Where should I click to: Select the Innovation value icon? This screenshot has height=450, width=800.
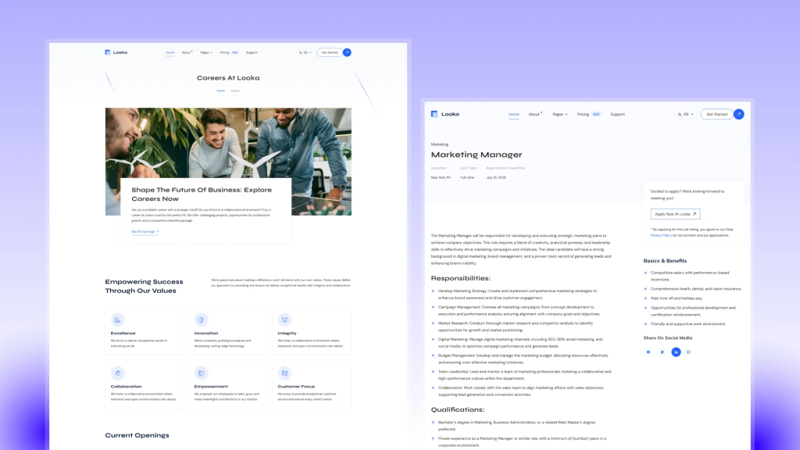coord(202,320)
